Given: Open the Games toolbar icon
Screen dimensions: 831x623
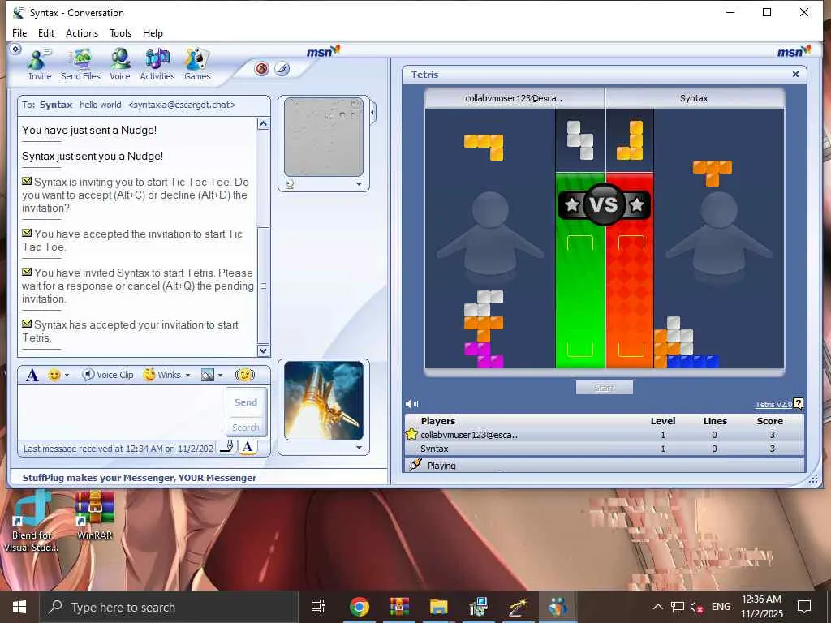Looking at the screenshot, I should 197,65.
